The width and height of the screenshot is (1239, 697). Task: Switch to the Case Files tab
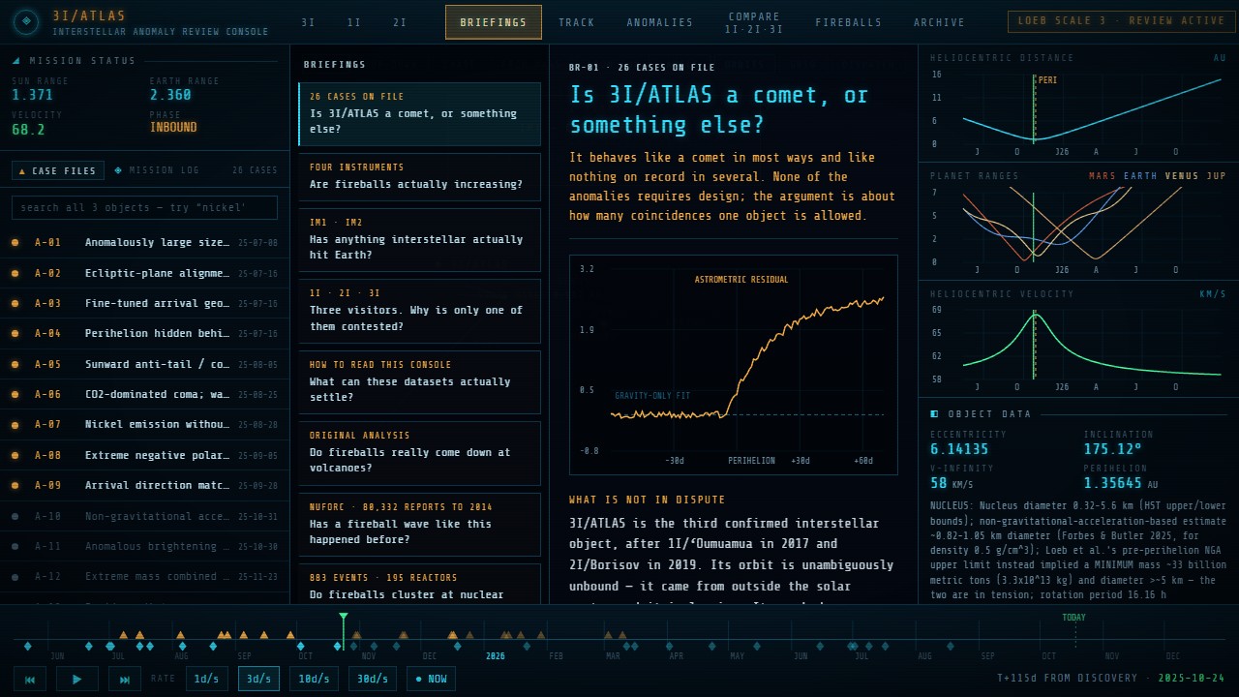tap(58, 170)
